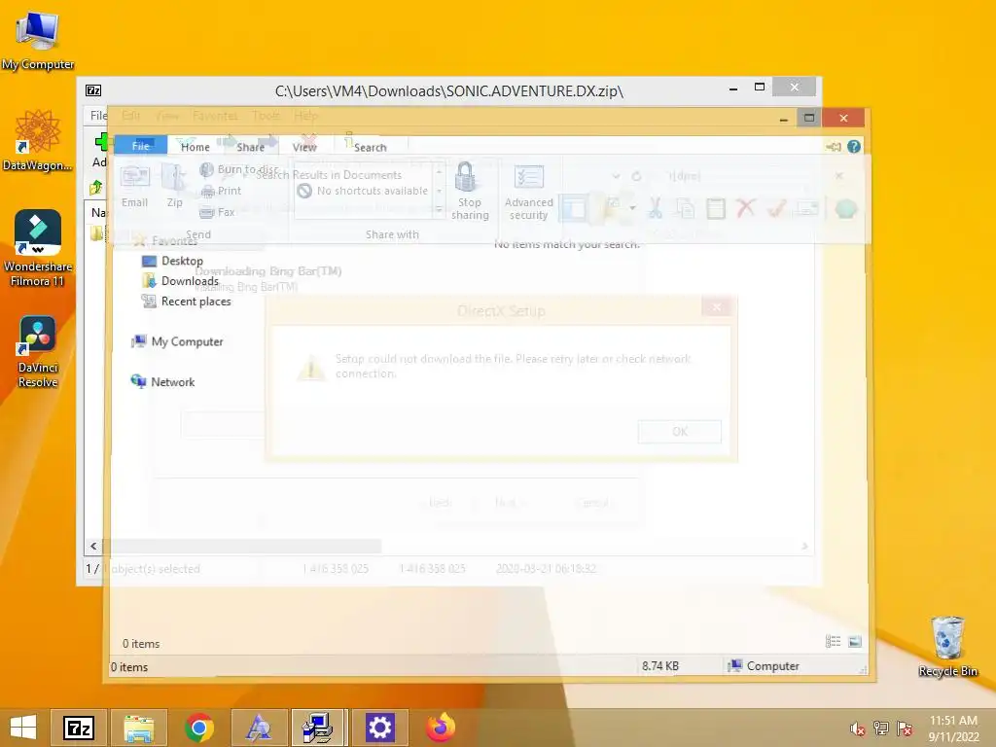
Task: Click OK in the DirectX Setup dialog
Action: (680, 431)
